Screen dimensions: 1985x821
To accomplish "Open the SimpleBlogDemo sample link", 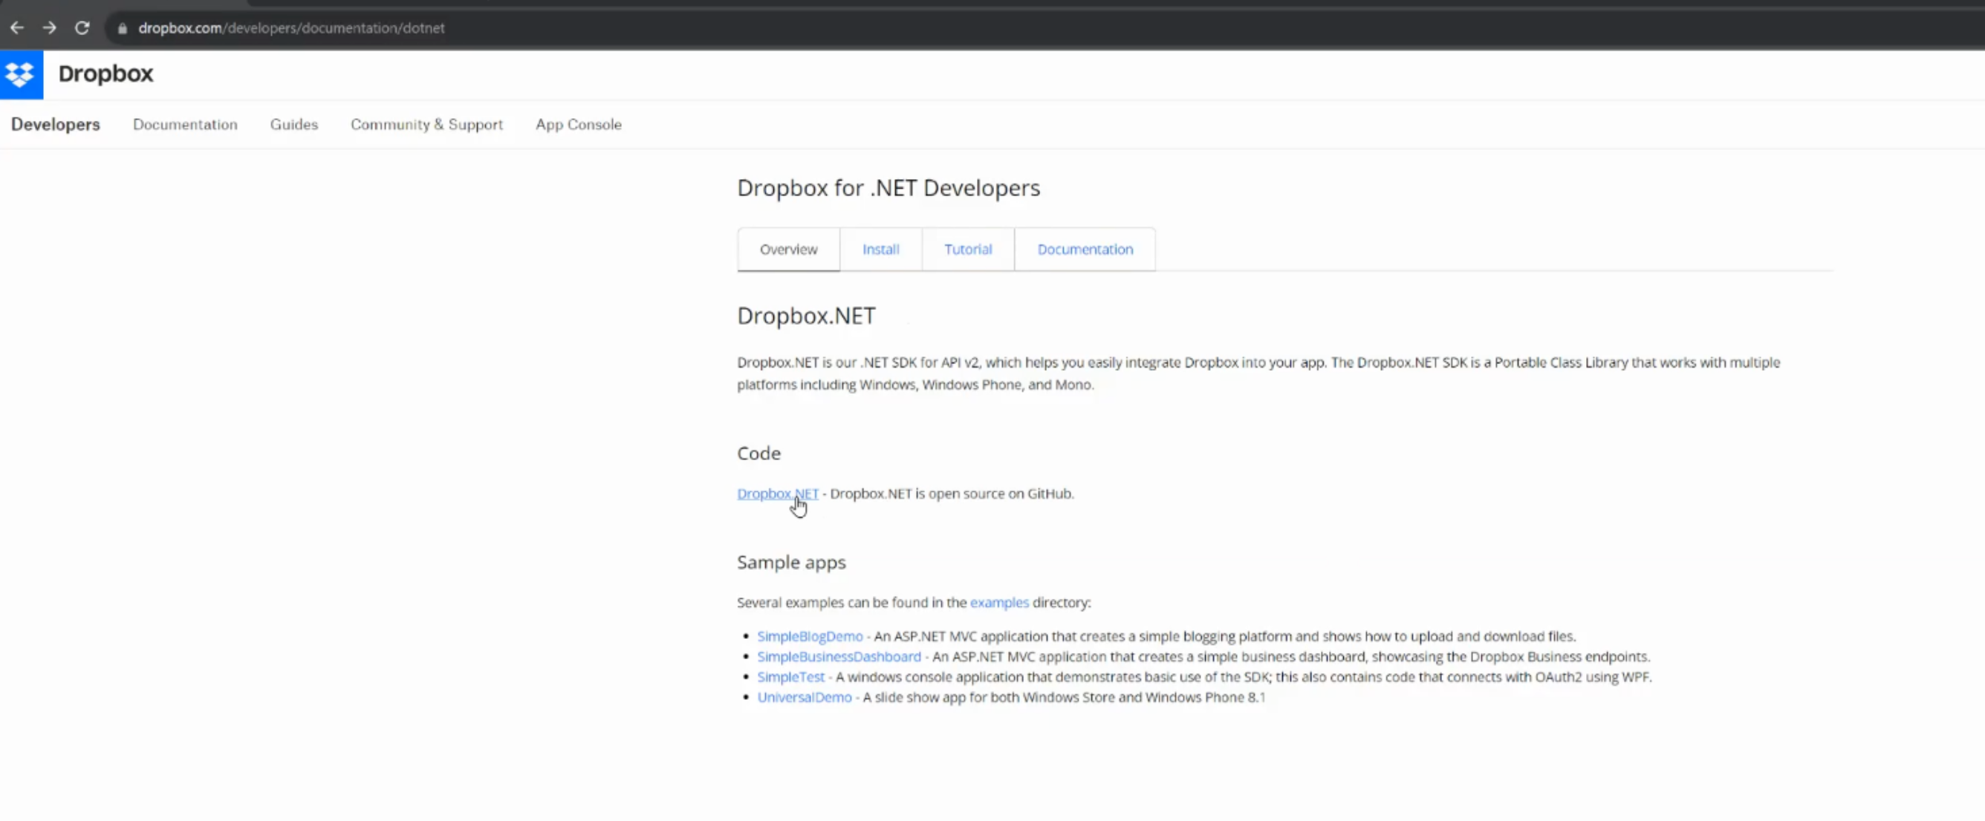I will [810, 637].
